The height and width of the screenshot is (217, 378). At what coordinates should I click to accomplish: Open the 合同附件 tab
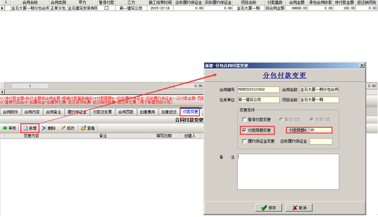click(x=10, y=112)
